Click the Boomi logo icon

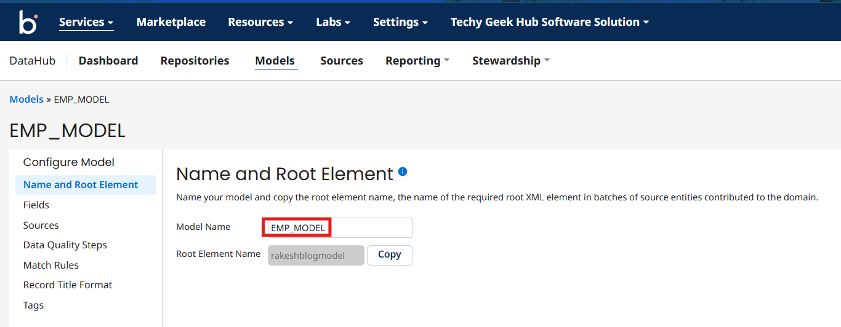click(28, 22)
